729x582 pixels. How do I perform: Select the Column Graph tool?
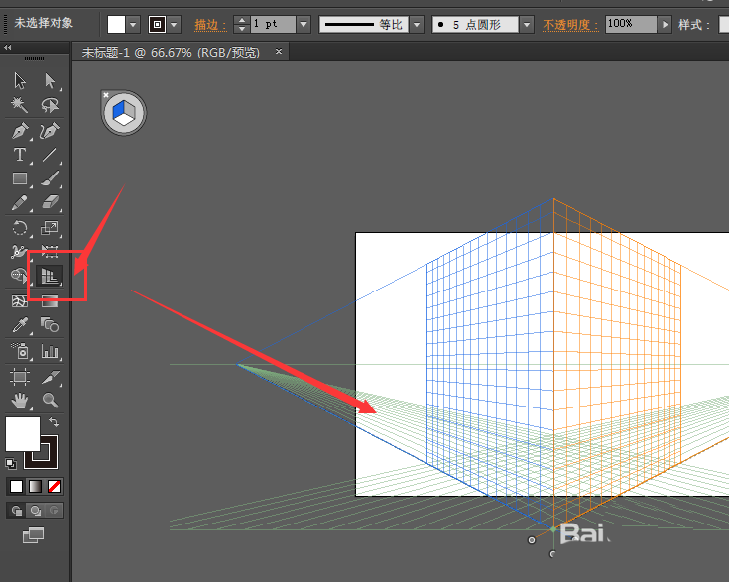tap(50, 351)
